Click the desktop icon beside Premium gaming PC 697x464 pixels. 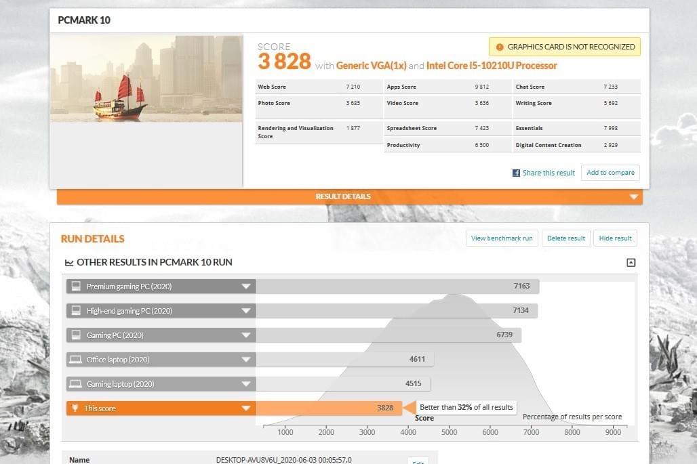(76, 287)
